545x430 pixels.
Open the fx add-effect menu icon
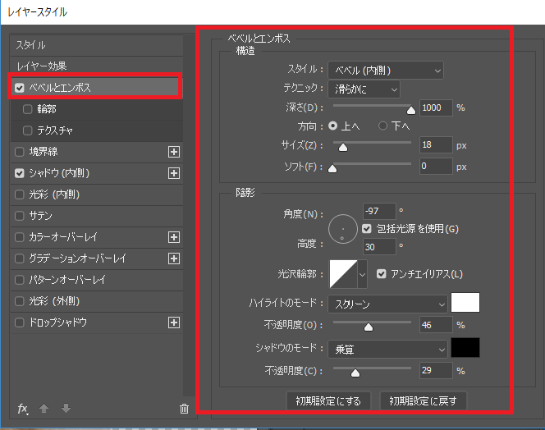(23, 409)
